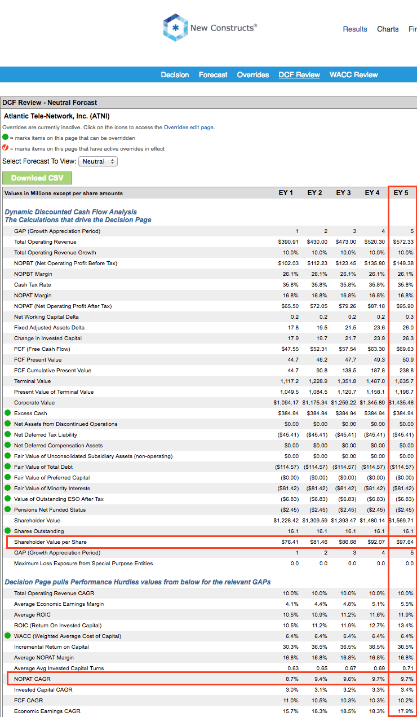Screen dimensions: 417x717
Task: Click the 17.9% Economic Earnings CAGR value
Action: tap(406, 711)
